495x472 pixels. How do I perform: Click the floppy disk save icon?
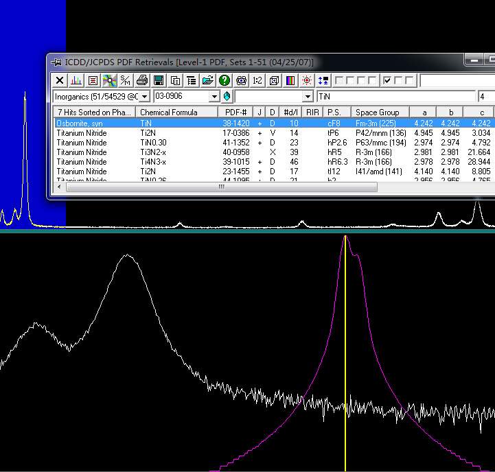tap(159, 80)
